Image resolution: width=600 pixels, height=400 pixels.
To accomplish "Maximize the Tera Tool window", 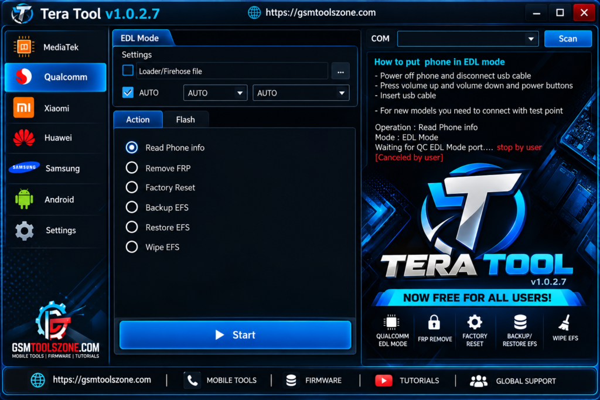I will click(x=560, y=13).
